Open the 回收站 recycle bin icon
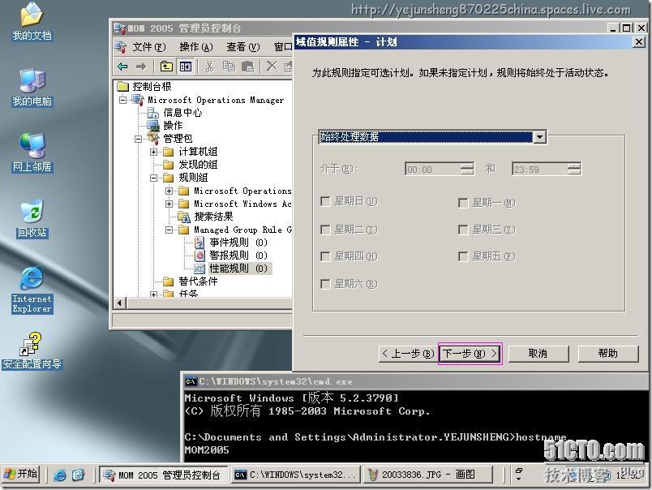Image resolution: width=652 pixels, height=490 pixels. [x=32, y=219]
